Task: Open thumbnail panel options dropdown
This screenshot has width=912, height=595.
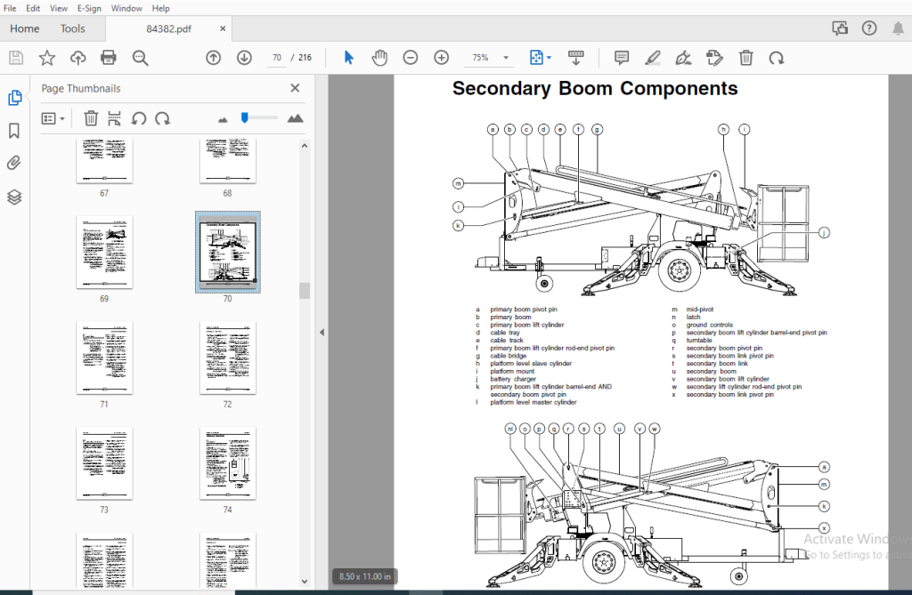Action: [53, 118]
